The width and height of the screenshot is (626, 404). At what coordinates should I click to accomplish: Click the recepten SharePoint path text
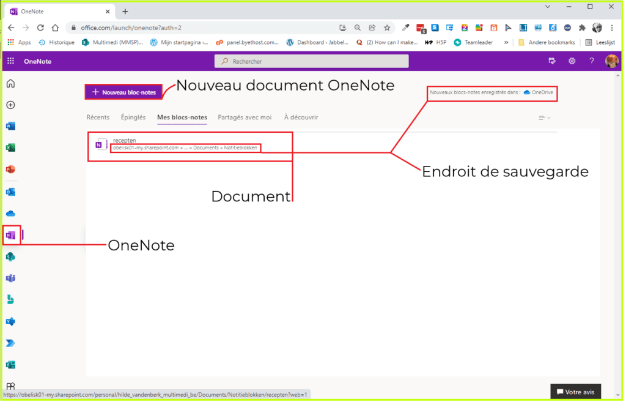click(185, 148)
